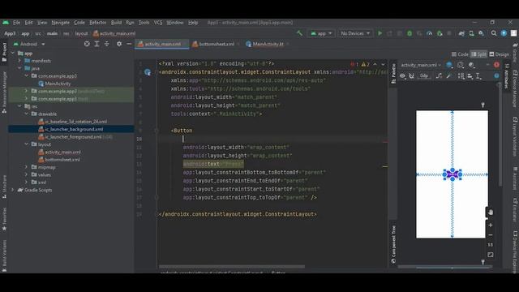519x292 pixels.
Task: Open the Refactor menu
Action: click(x=97, y=23)
